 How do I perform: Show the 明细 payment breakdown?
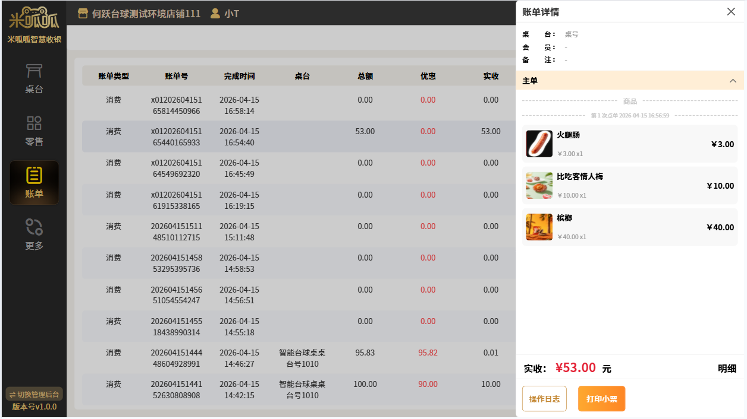point(727,369)
